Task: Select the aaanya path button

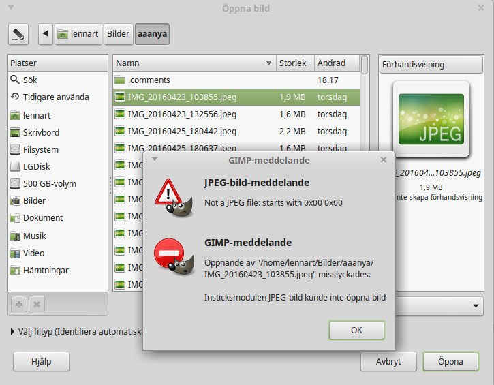Action: tap(152, 33)
